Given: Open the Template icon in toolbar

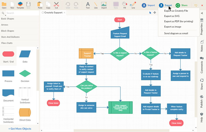Looking at the screenshot, I should point(20,4).
